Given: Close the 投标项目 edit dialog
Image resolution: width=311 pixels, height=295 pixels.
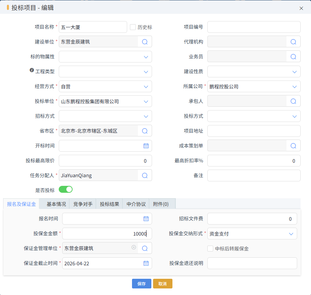Looking at the screenshot, I should pyautogui.click(x=301, y=8).
